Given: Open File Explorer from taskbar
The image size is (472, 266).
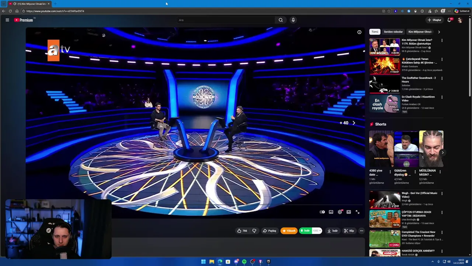Looking at the screenshot, I should point(212,262).
